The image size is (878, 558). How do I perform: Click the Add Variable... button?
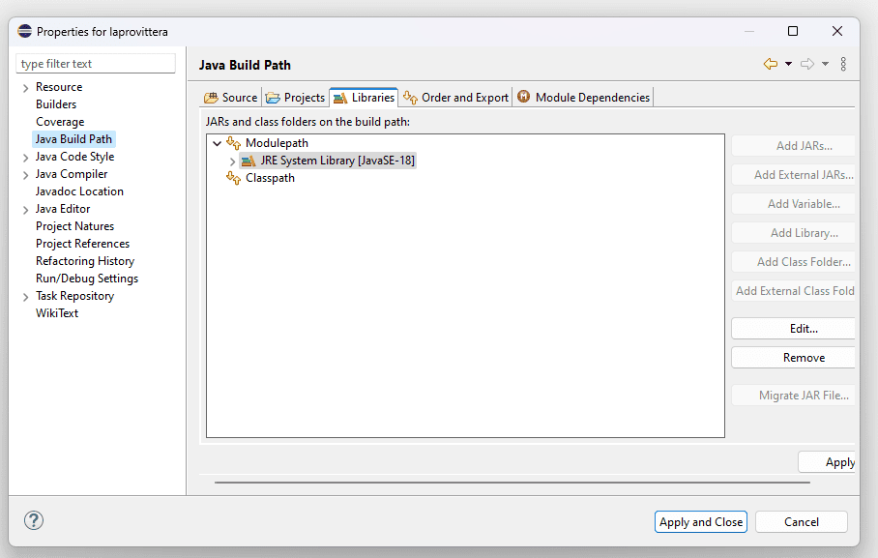coord(794,204)
